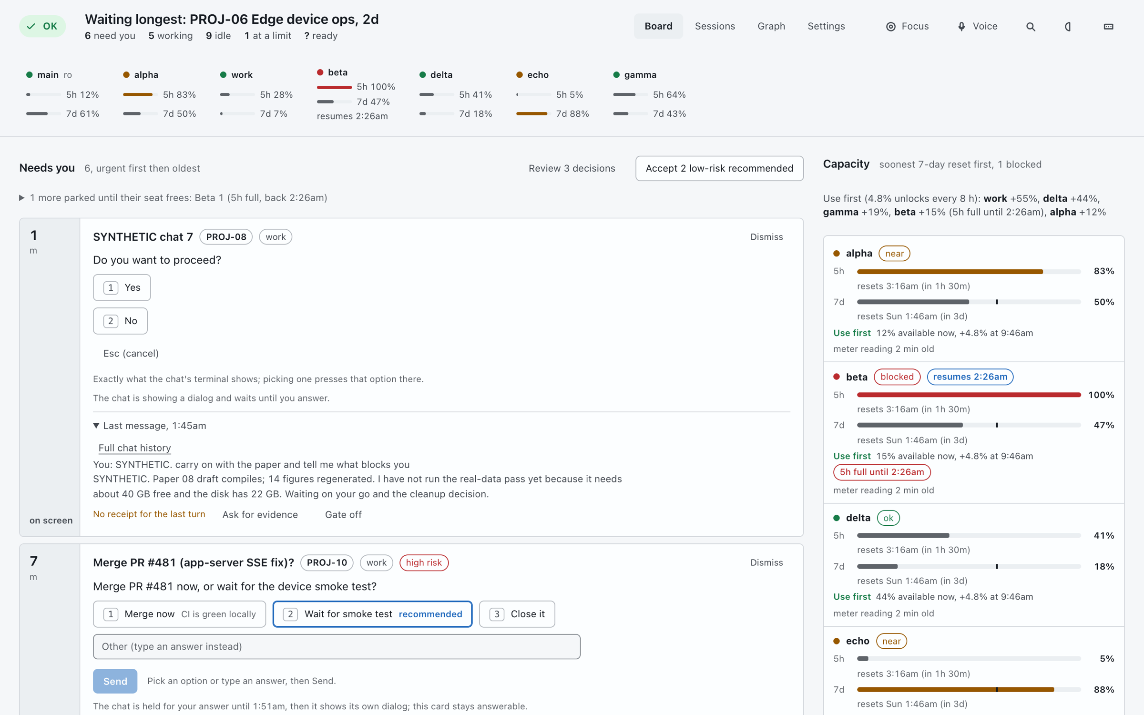Click the 5h full until 2:26am pill
This screenshot has width=1144, height=715.
tap(882, 472)
